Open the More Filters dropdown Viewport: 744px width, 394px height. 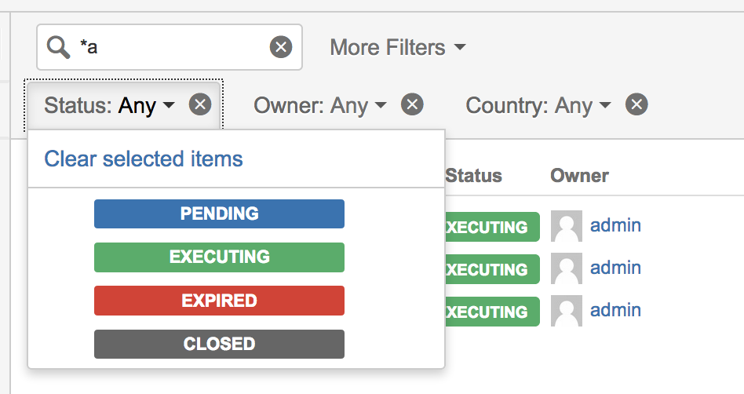(397, 48)
